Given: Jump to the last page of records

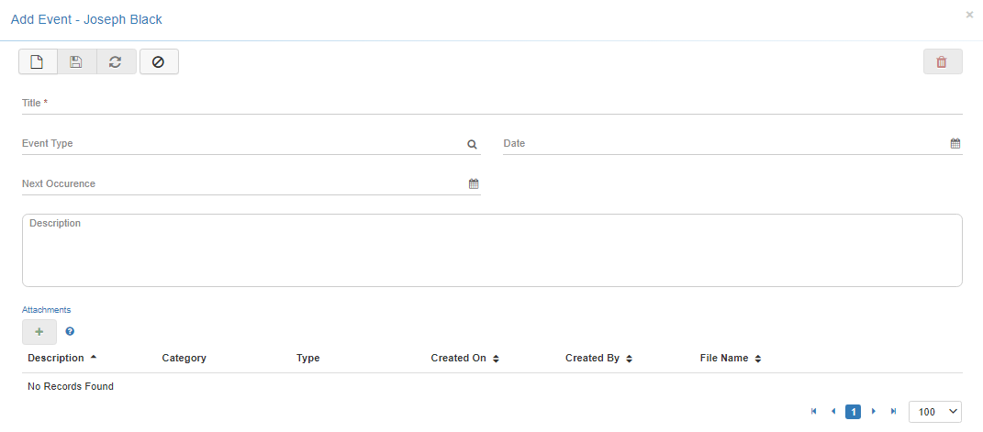Looking at the screenshot, I should (x=893, y=412).
